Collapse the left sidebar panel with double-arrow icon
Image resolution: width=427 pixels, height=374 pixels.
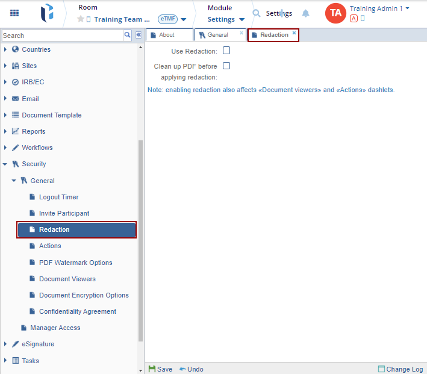pyautogui.click(x=138, y=36)
